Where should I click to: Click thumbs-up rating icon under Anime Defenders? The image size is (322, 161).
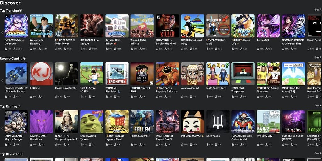coord(6,49)
